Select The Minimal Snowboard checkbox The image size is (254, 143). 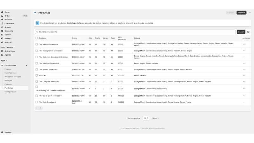click(37, 44)
